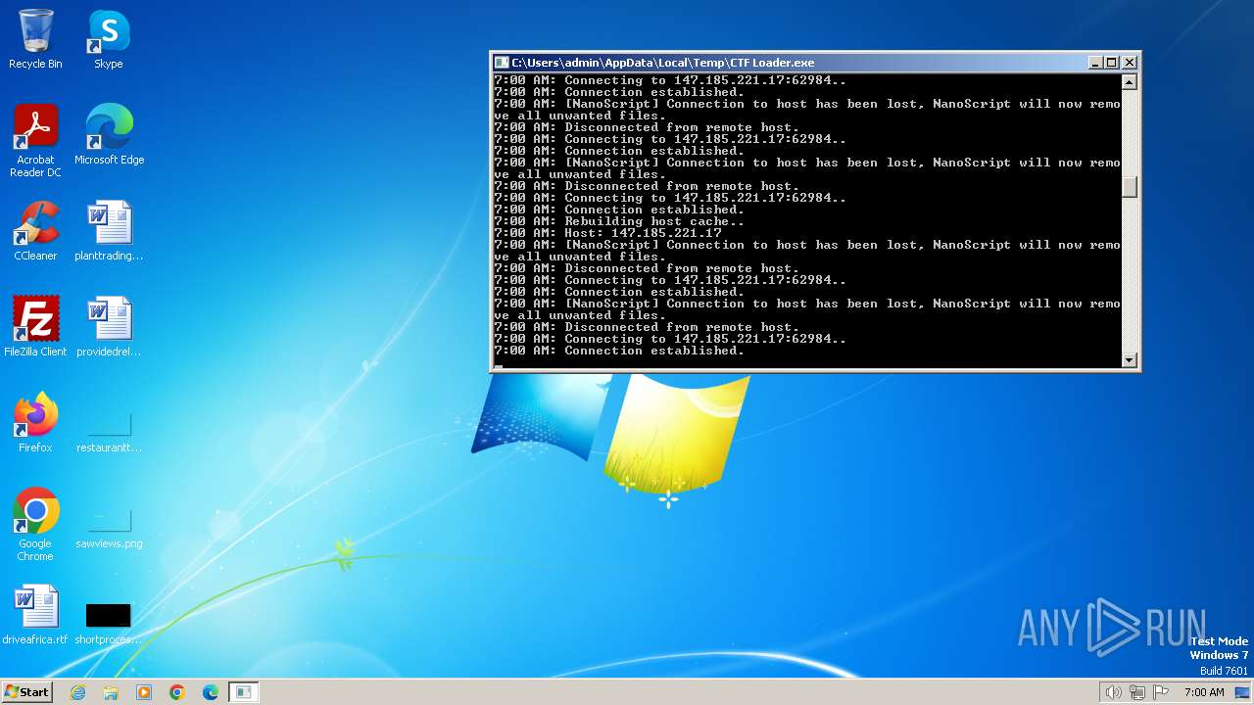
Task: Select the providedrel document icon
Action: click(x=109, y=327)
